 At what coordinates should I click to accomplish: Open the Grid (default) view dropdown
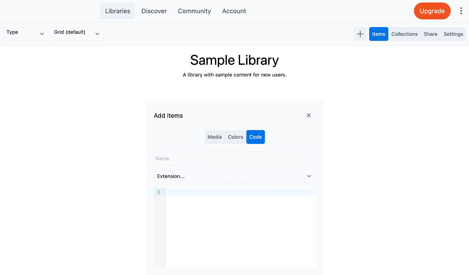click(x=77, y=34)
